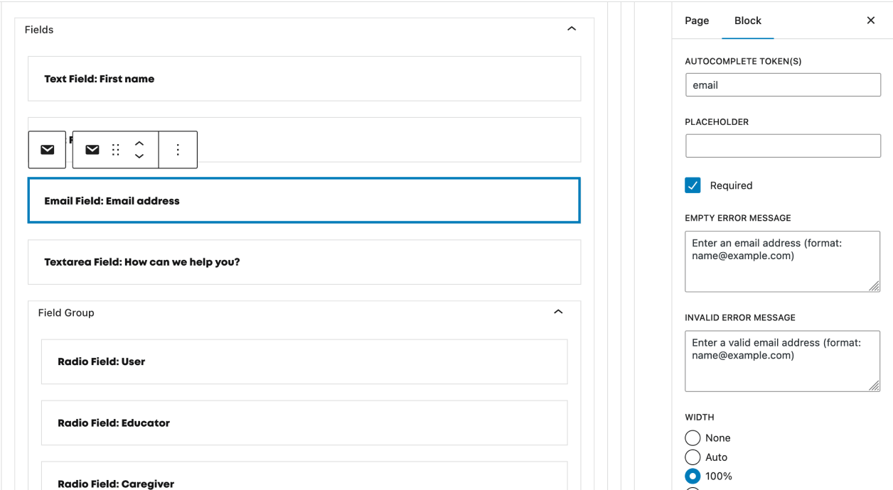The width and height of the screenshot is (893, 490).
Task: Uncheck the Required checkbox
Action: pos(693,185)
